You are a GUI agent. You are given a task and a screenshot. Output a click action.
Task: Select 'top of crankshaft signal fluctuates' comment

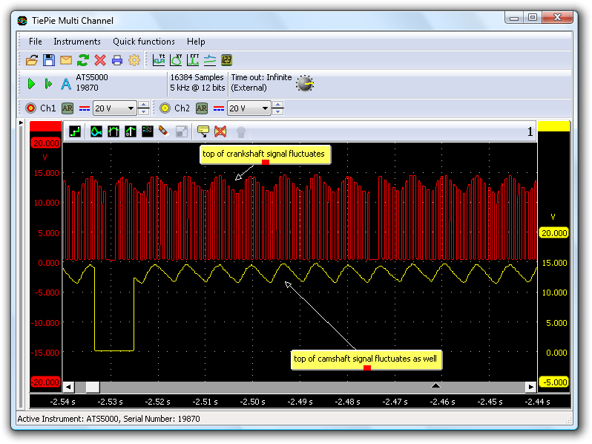pyautogui.click(x=265, y=155)
